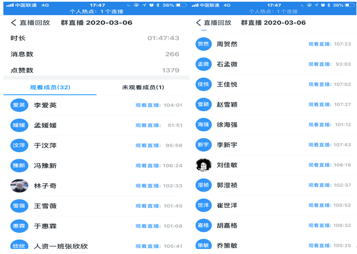Image resolution: width=357 pixels, height=254 pixels.
Task: Tap 刘佳敏's cartoon photo avatar
Action: [x=203, y=165]
